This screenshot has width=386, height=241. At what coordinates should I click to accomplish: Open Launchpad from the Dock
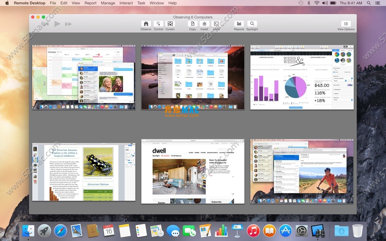(x=44, y=231)
